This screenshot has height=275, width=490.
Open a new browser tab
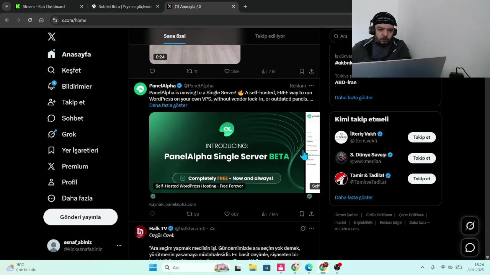coord(245,6)
